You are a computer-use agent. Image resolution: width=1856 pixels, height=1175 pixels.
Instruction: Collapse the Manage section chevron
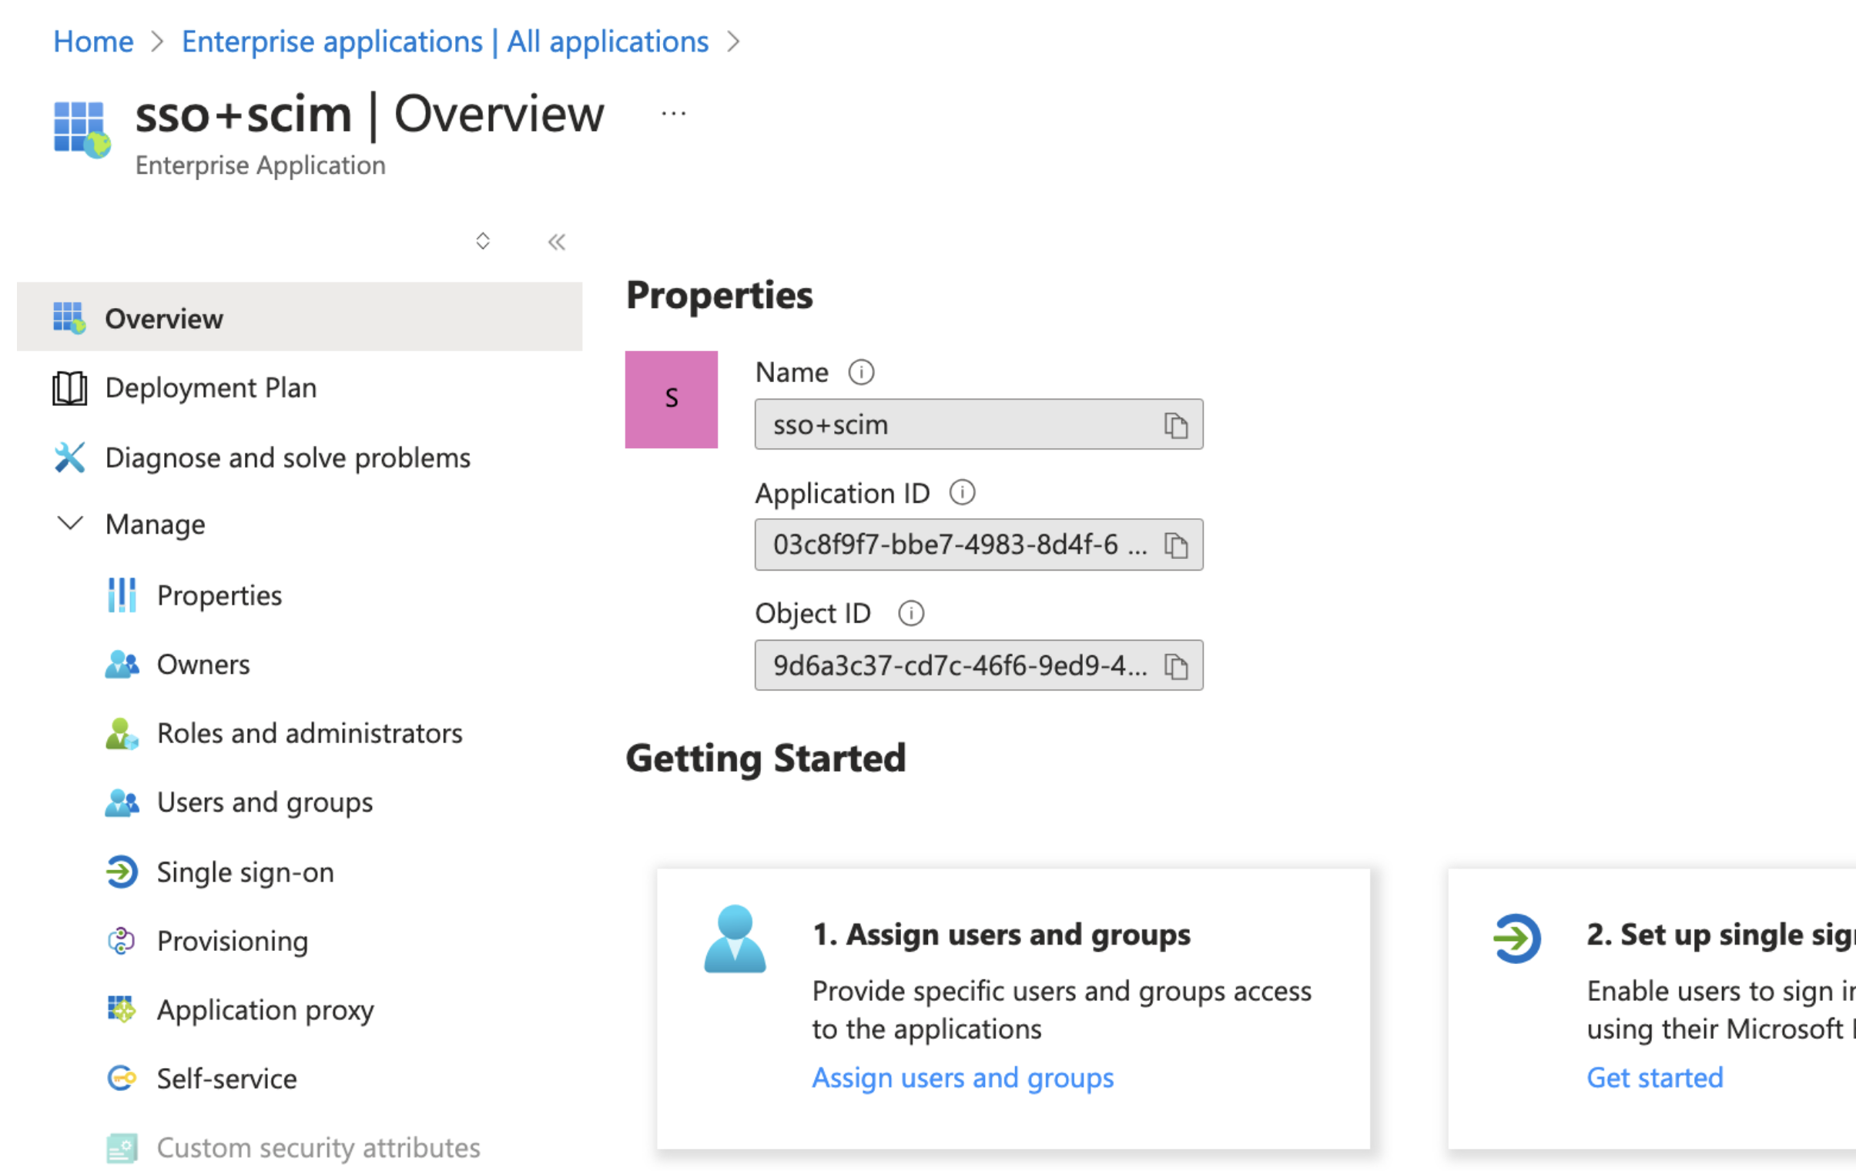click(70, 524)
